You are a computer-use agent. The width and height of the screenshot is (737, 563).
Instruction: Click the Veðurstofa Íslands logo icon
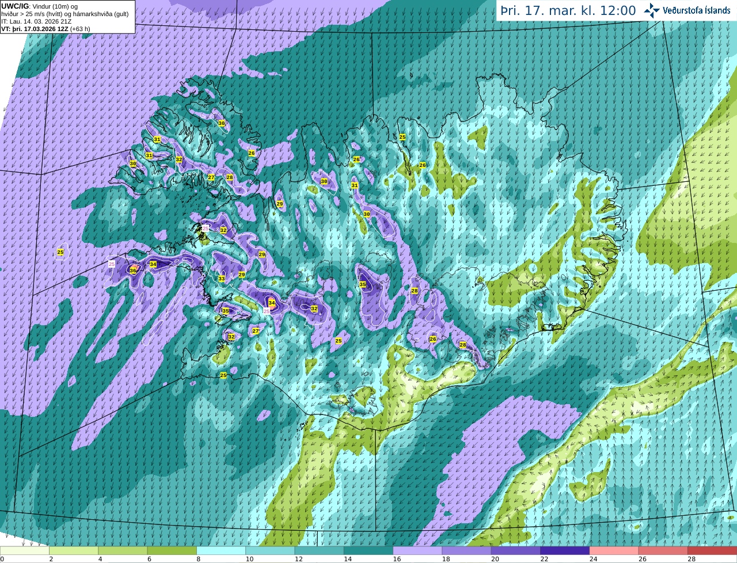coord(652,10)
